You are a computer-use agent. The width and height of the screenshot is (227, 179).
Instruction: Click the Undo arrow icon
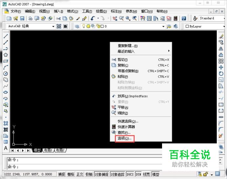(93, 18)
